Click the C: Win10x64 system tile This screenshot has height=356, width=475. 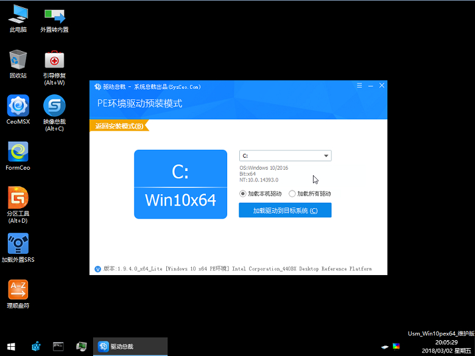click(180, 184)
